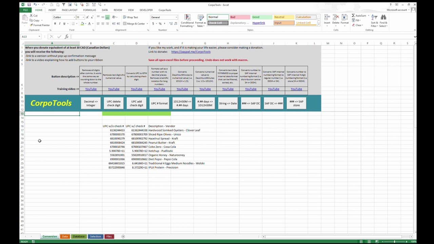Toggle bold formatting
The width and height of the screenshot is (434, 244).
[x=55, y=24]
